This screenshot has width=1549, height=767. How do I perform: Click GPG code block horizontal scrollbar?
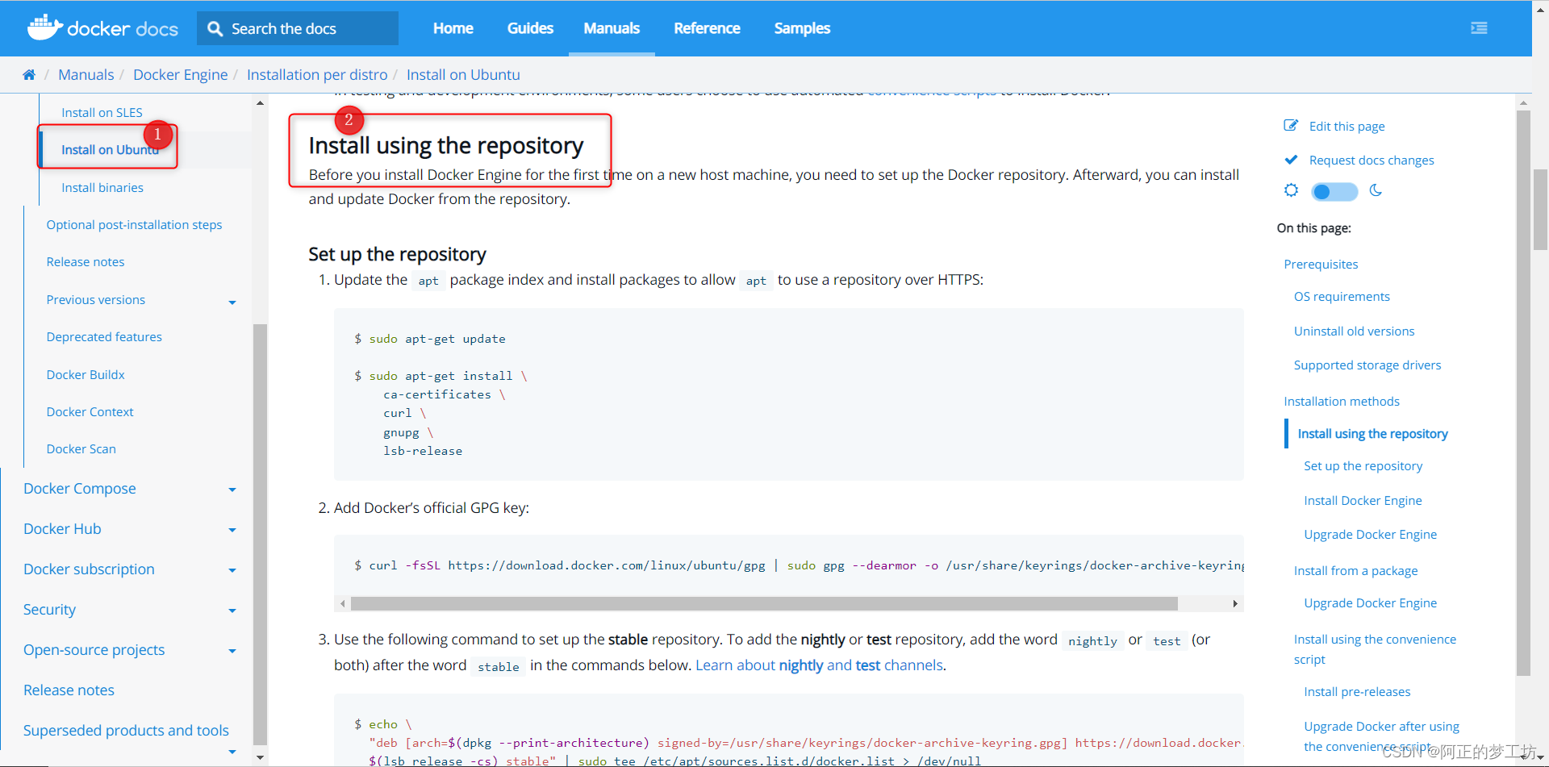click(764, 604)
